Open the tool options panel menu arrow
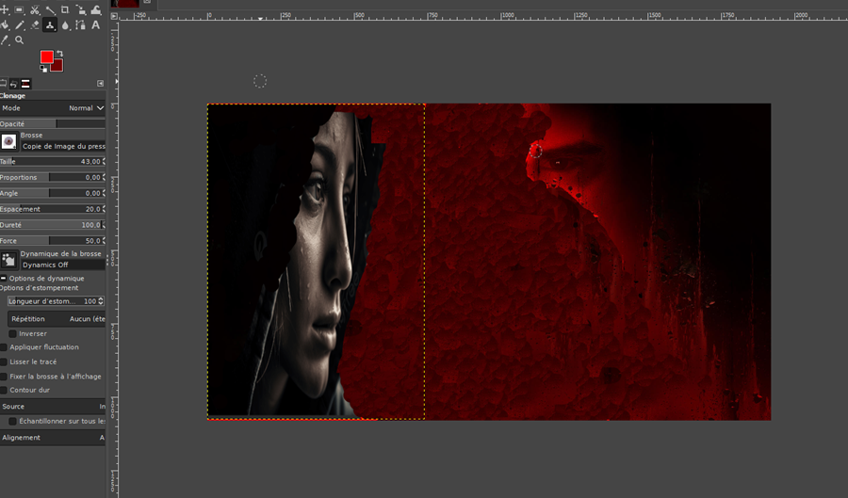 coord(102,84)
